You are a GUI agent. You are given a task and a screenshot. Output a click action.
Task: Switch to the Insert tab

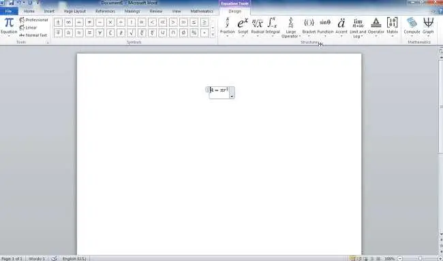coord(49,12)
